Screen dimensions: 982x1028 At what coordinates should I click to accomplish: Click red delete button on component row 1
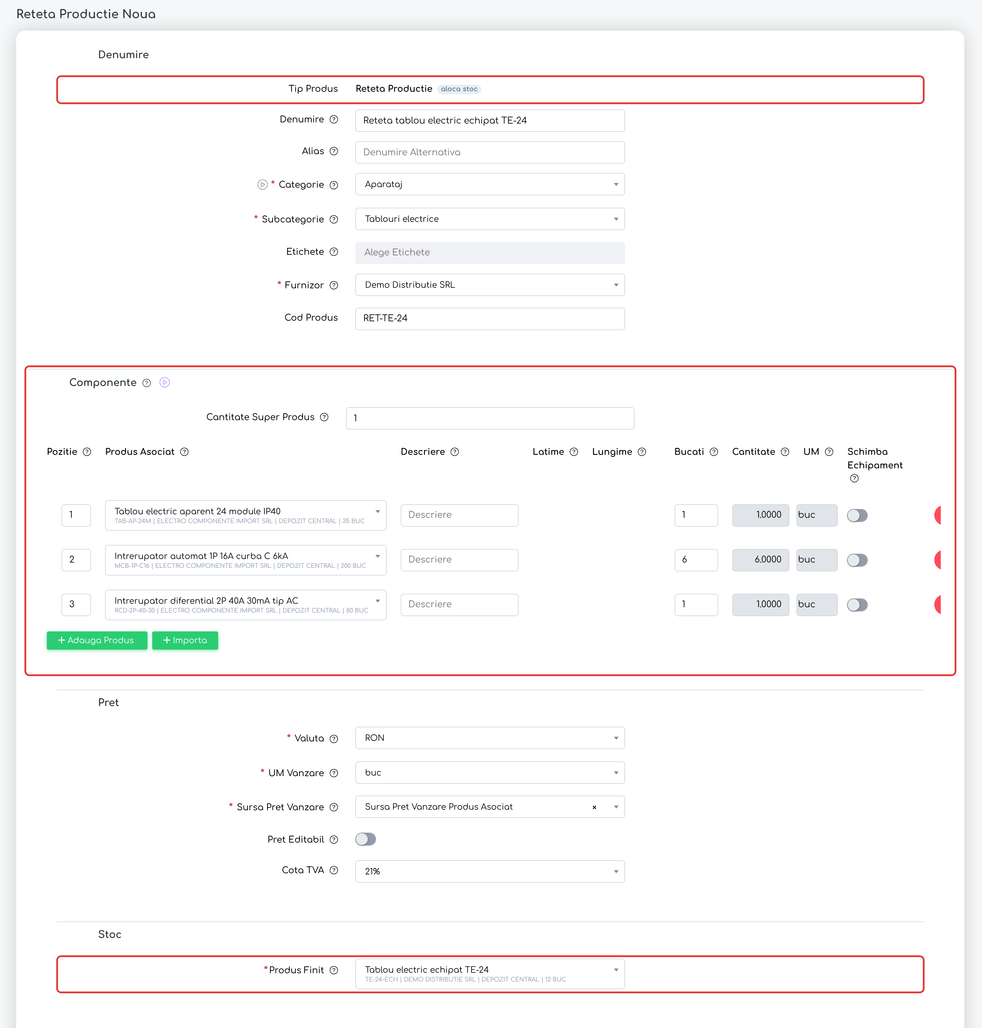(x=938, y=515)
